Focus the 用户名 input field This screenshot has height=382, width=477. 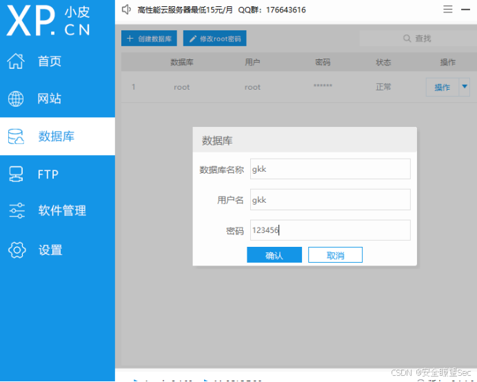330,200
